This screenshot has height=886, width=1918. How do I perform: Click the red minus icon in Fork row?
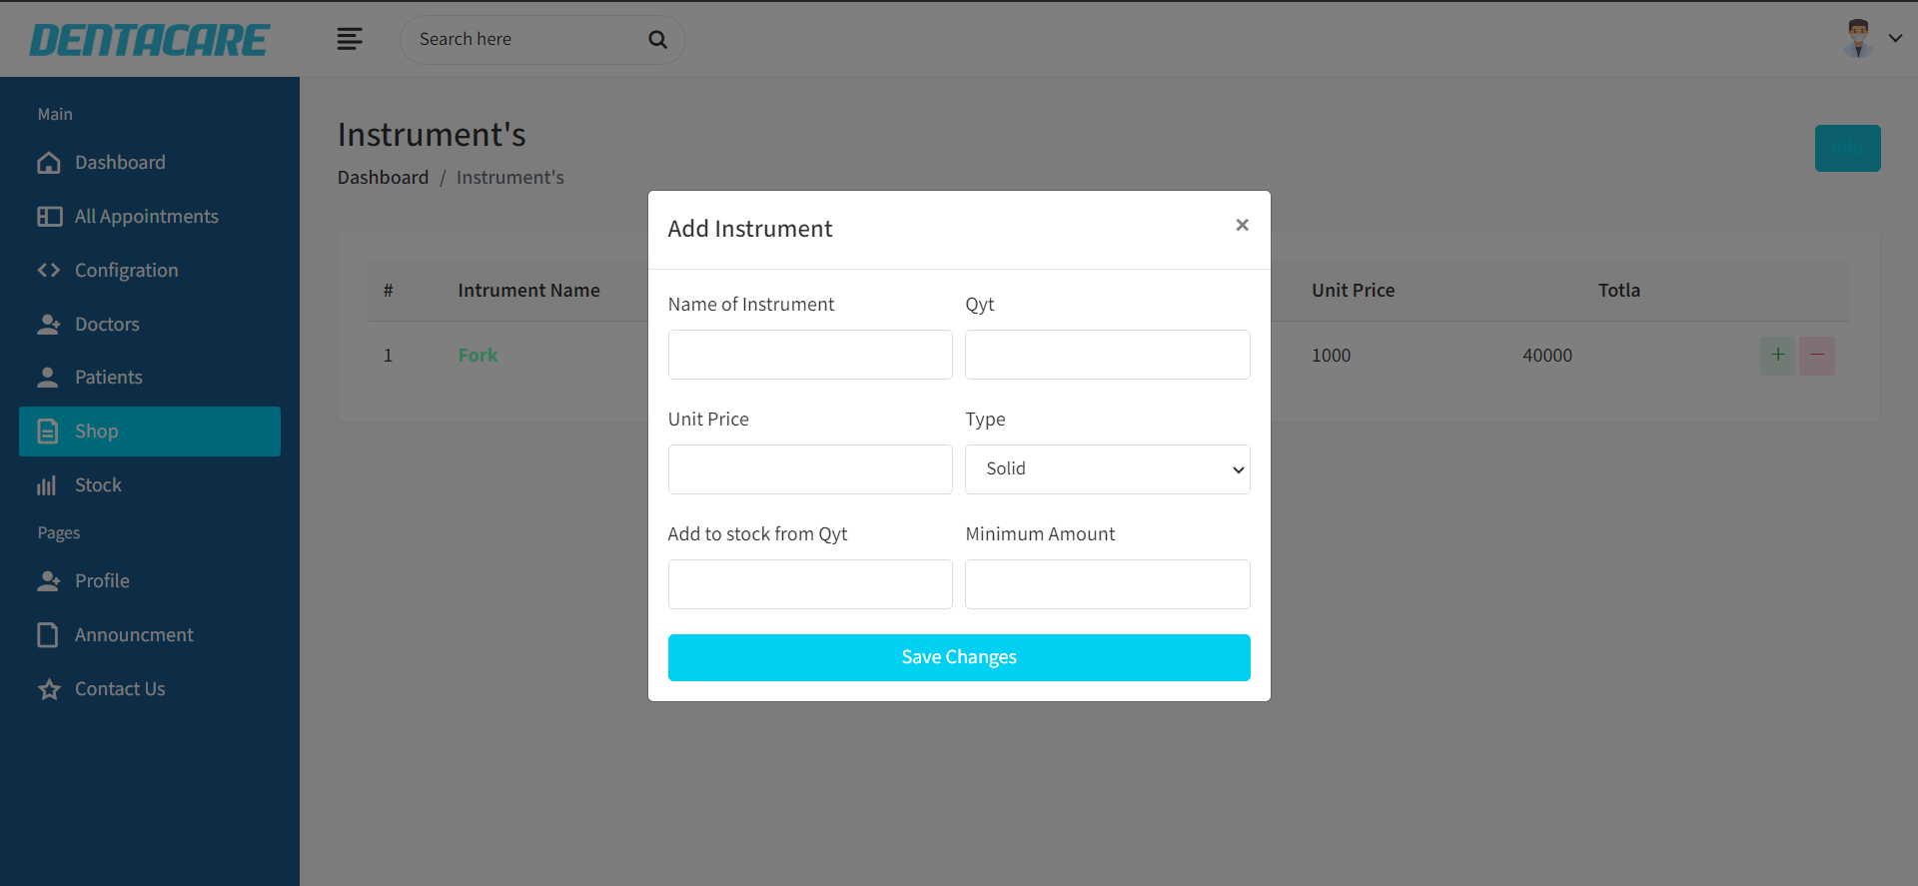pos(1816,356)
